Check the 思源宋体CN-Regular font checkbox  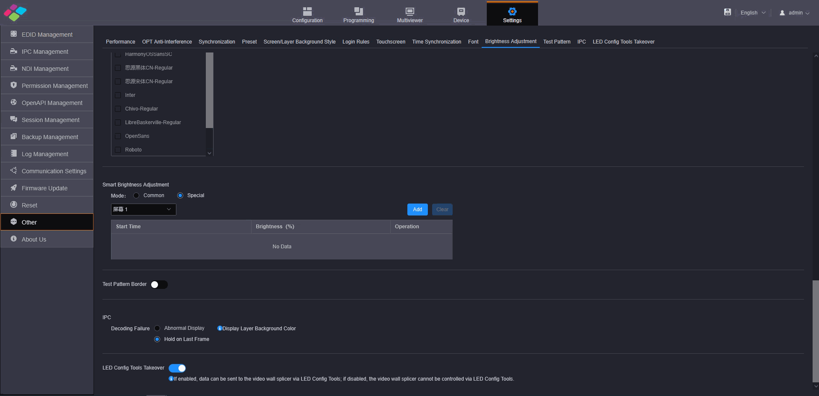click(x=118, y=82)
